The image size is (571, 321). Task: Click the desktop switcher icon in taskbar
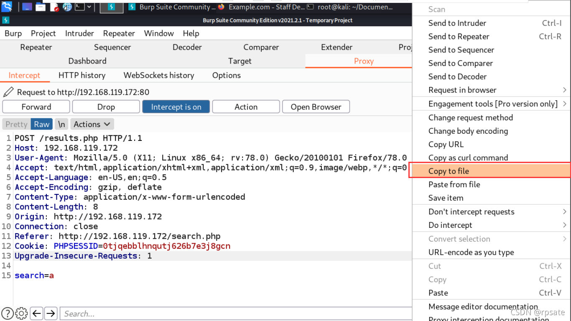27,7
